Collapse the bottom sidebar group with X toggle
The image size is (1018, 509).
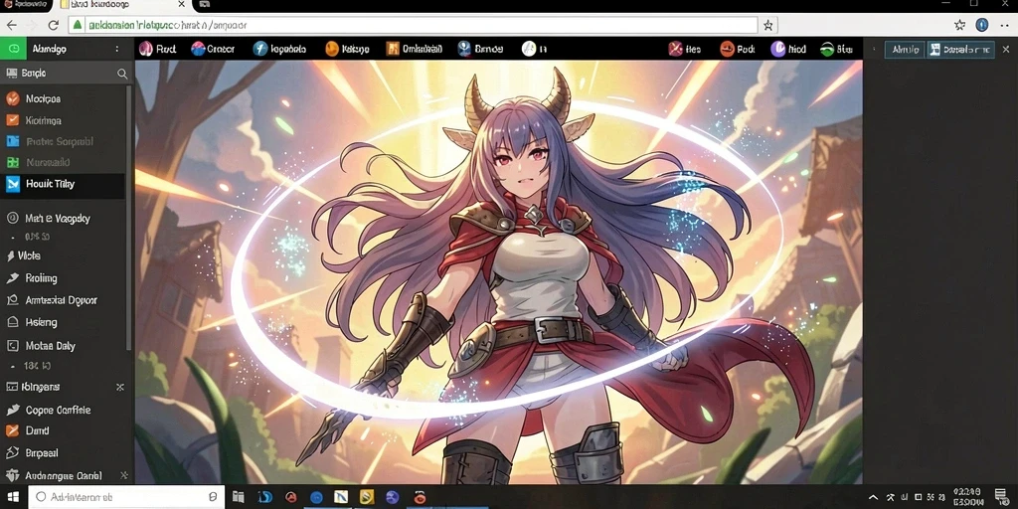(x=123, y=476)
